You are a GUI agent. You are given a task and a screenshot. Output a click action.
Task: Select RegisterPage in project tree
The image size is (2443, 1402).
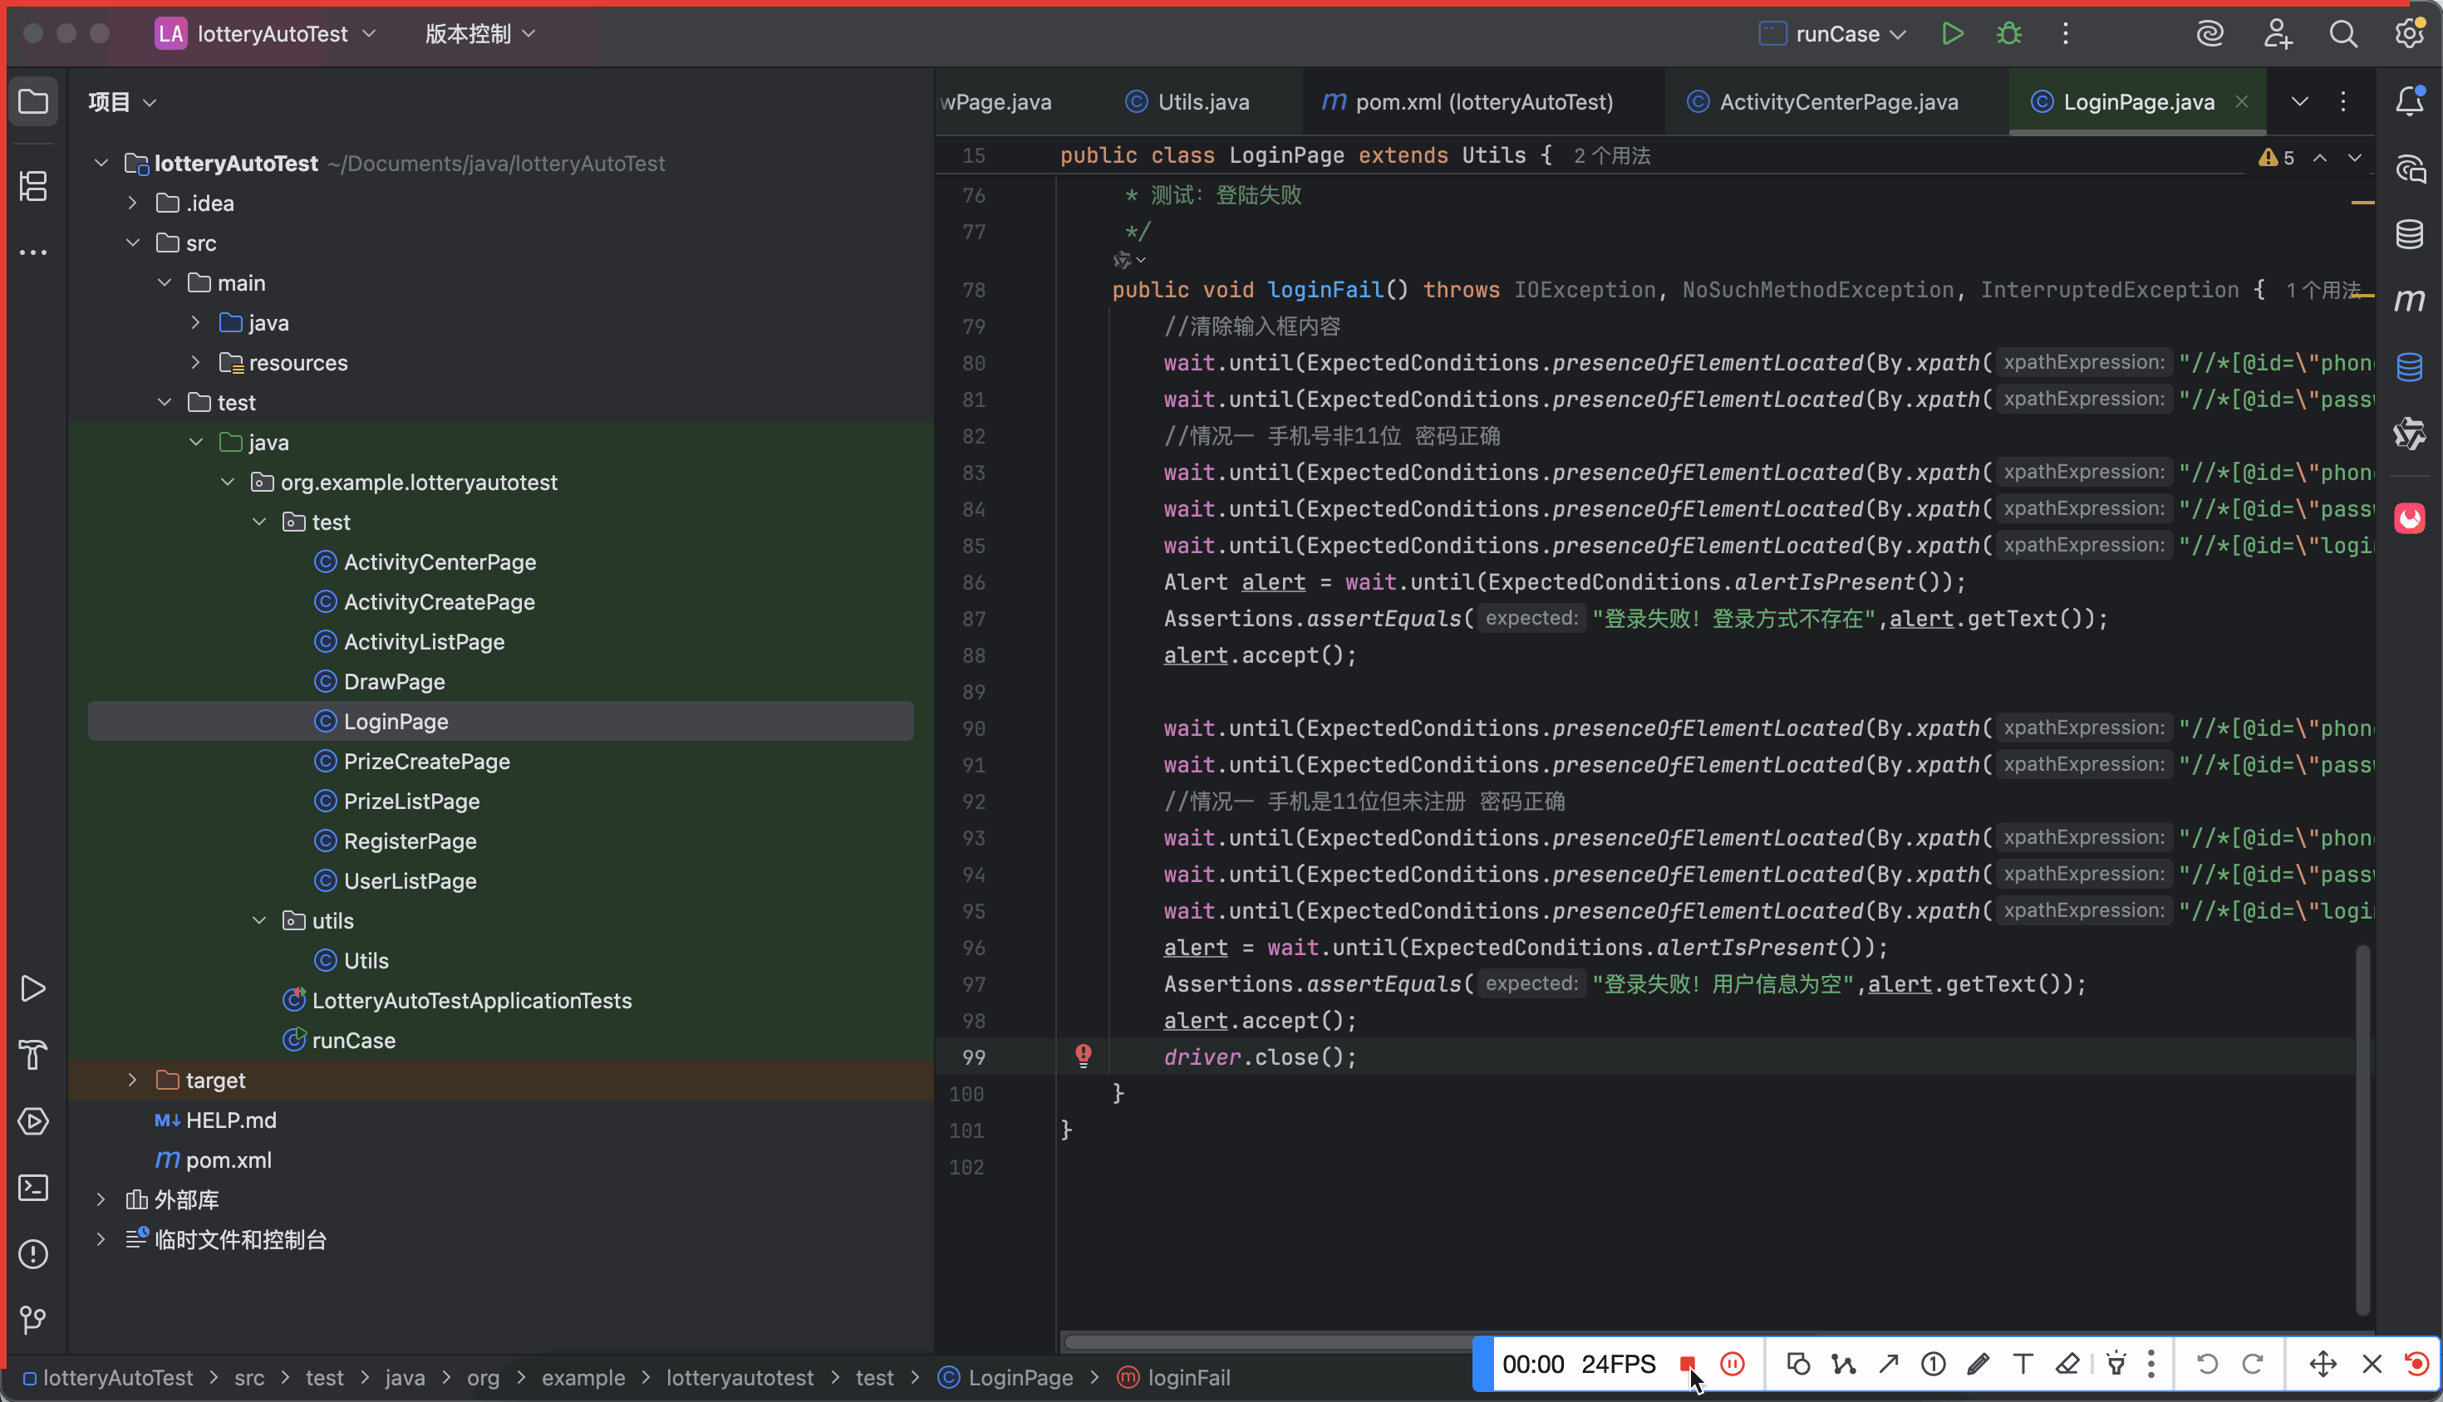(410, 841)
